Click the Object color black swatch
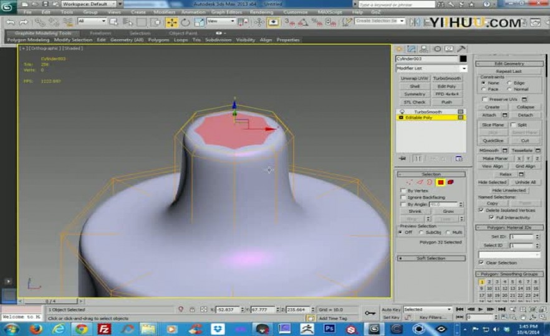The height and width of the screenshot is (336, 550). point(463,58)
